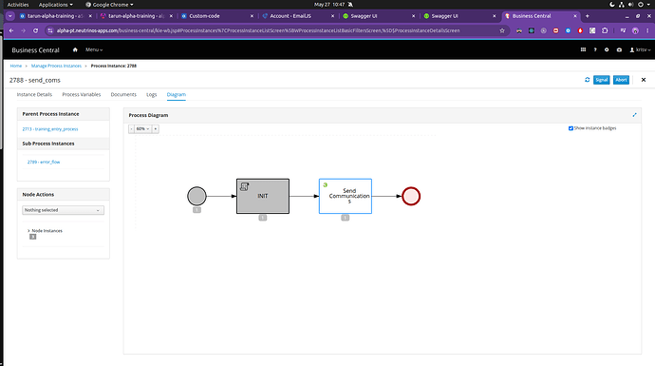
Task: Open the Activities overview
Action: [x=18, y=5]
